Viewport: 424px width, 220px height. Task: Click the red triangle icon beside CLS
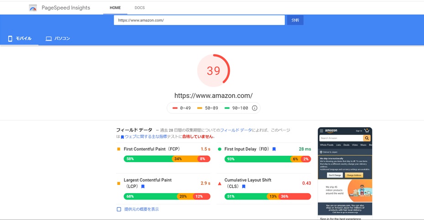220,184
